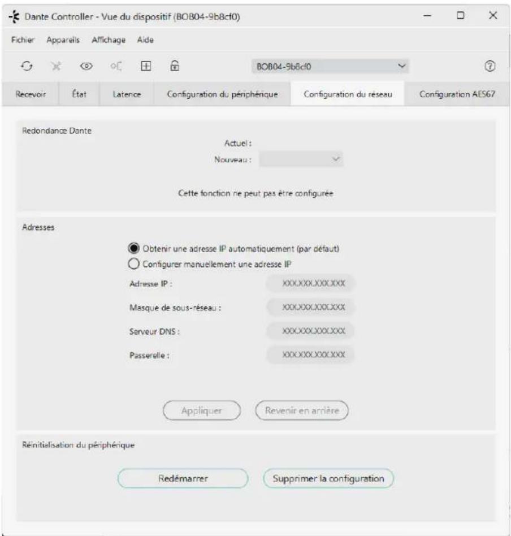Click the Adresse IP input field
This screenshot has height=536, width=511.
coord(310,283)
